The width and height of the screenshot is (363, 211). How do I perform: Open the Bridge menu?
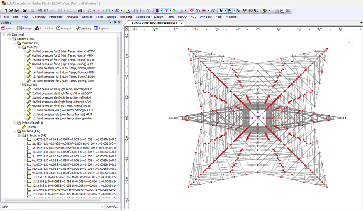point(112,17)
